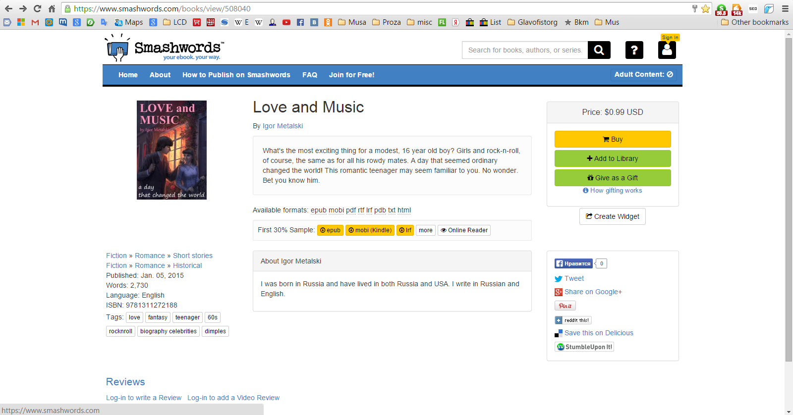Click the Create Widget button
Screen dimensions: 793x415
[x=613, y=216]
